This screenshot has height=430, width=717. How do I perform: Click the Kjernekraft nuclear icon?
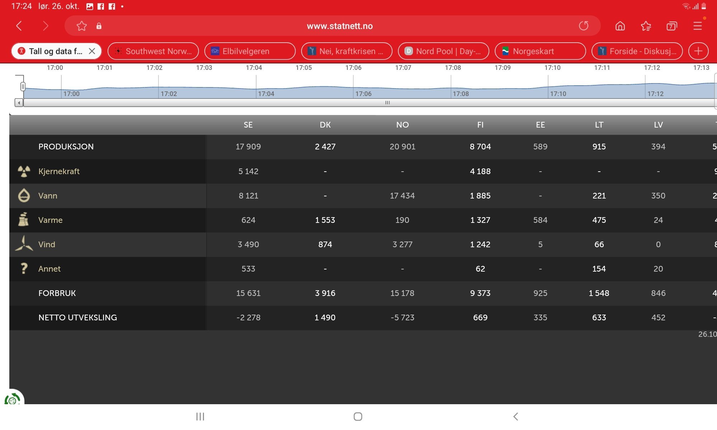point(24,171)
